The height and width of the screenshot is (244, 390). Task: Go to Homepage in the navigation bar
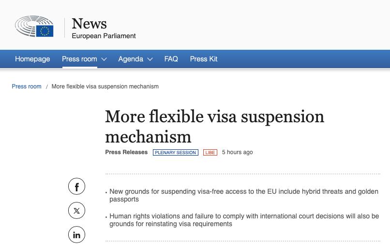(32, 59)
